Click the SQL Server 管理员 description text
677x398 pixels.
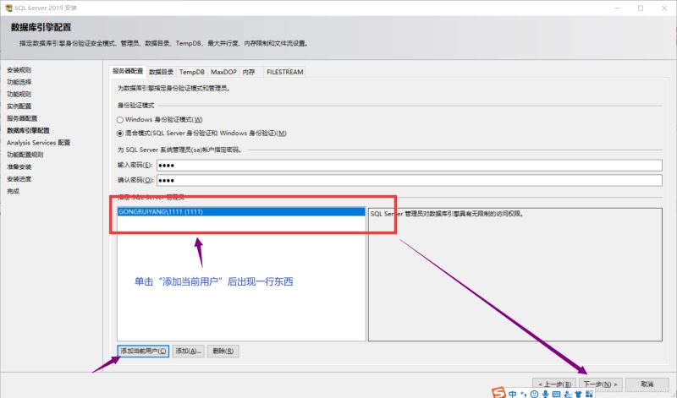pyautogui.click(x=447, y=214)
